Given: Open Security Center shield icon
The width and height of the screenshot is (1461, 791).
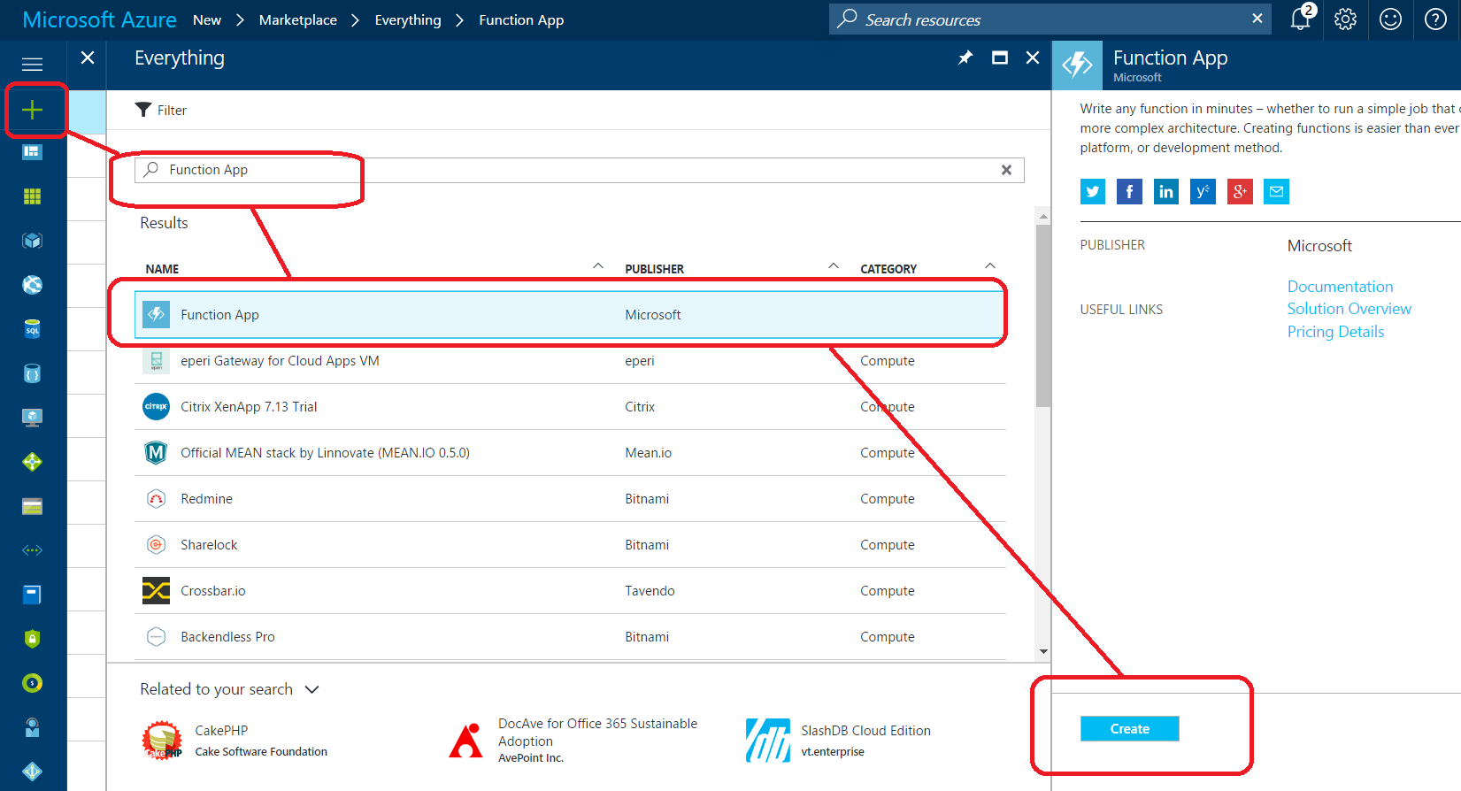Looking at the screenshot, I should click(33, 639).
